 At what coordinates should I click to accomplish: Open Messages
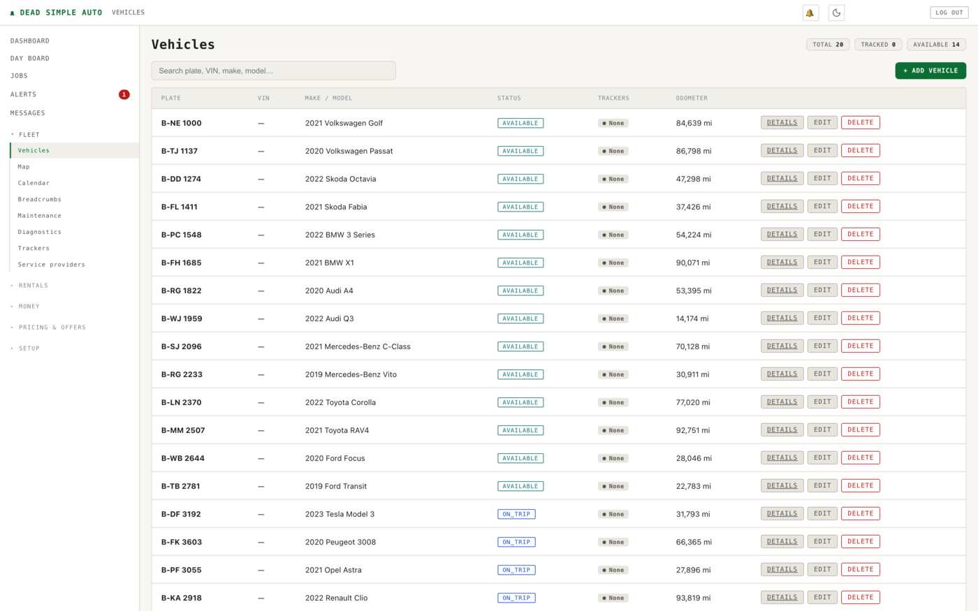[x=28, y=113]
